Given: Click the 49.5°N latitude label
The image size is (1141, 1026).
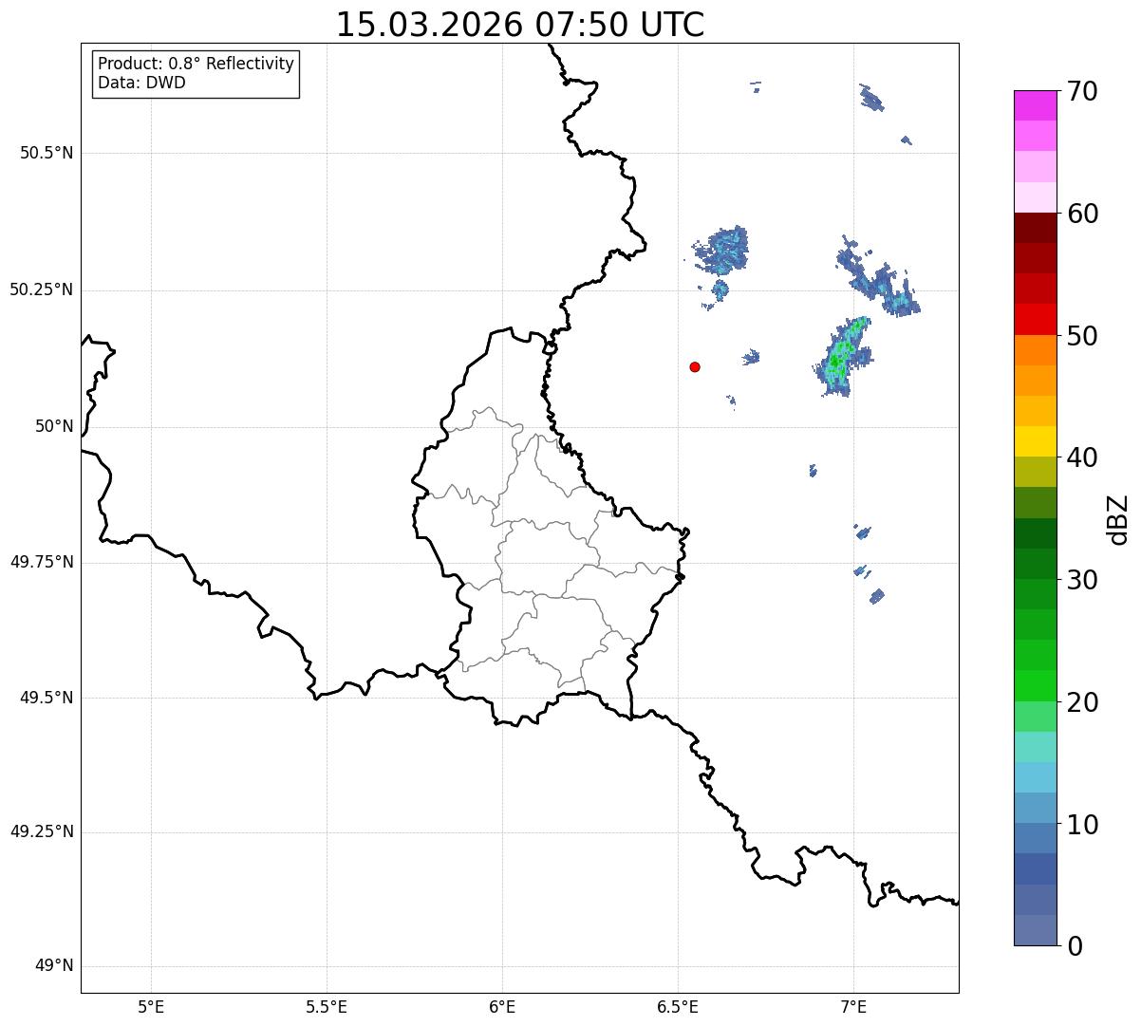Looking at the screenshot, I should click(x=47, y=698).
